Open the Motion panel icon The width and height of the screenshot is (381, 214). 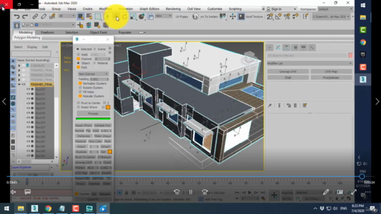[295, 48]
